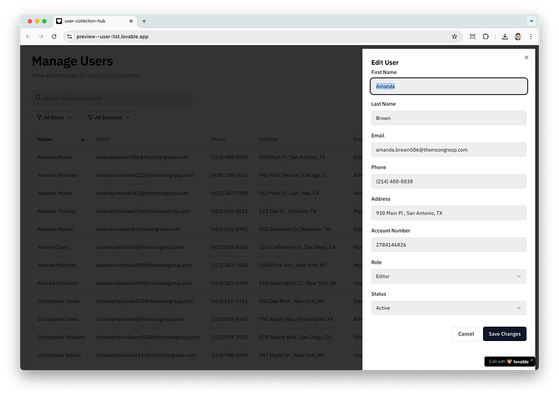Click the Account Number field
The width and height of the screenshot is (559, 397).
click(449, 245)
